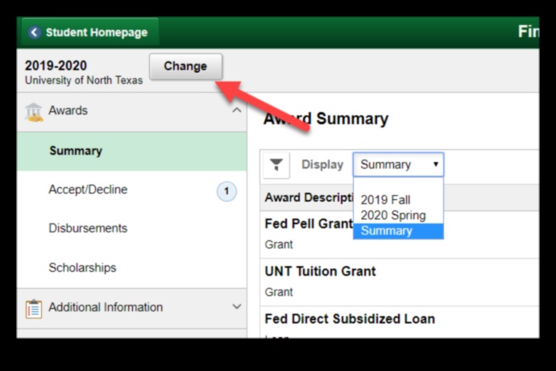556x371 pixels.
Task: Click the back arrow icon beside Student Homepage
Action: (x=34, y=32)
